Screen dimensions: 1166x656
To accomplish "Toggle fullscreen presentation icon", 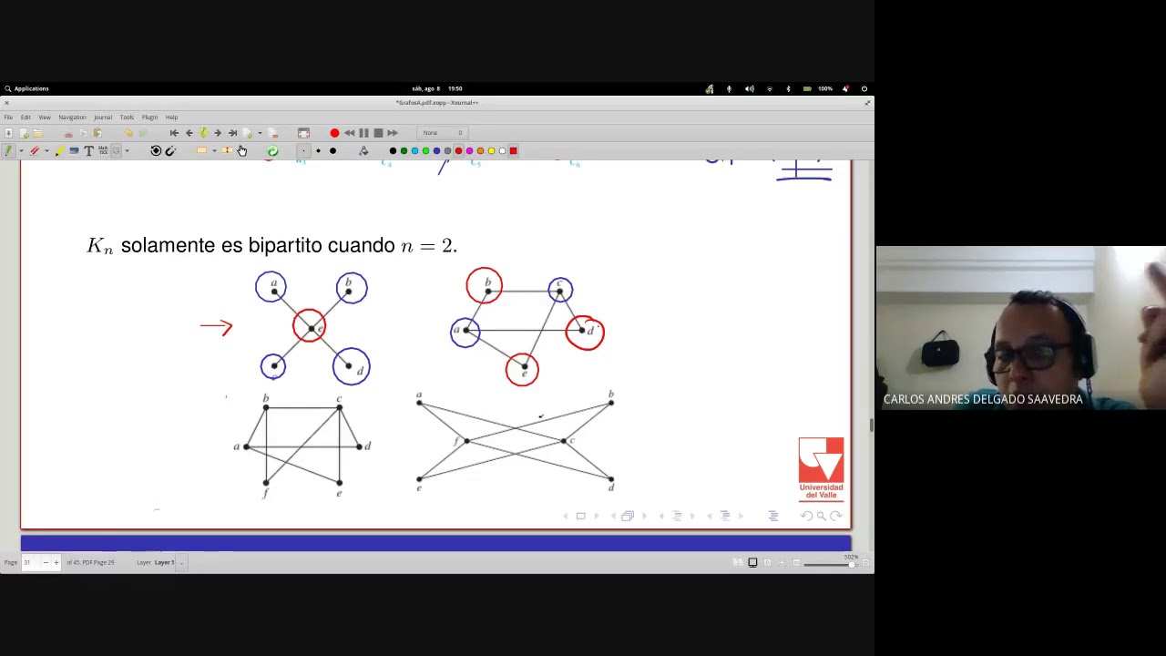I will tap(303, 133).
